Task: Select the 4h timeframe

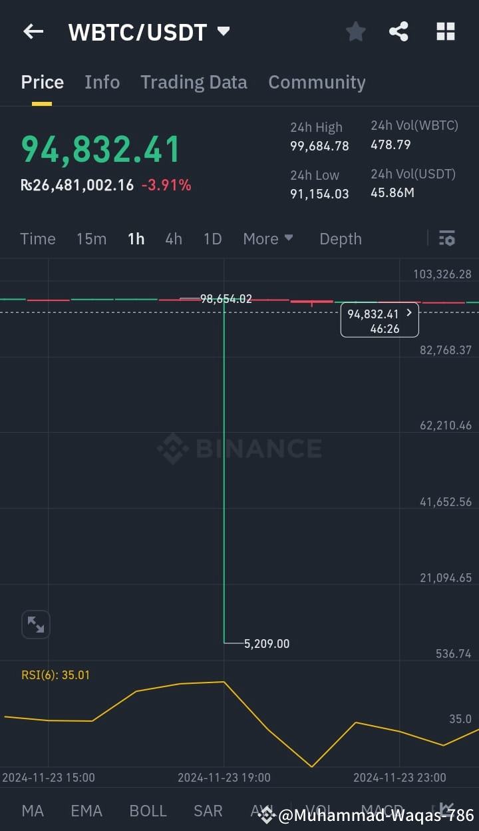Action: point(174,238)
